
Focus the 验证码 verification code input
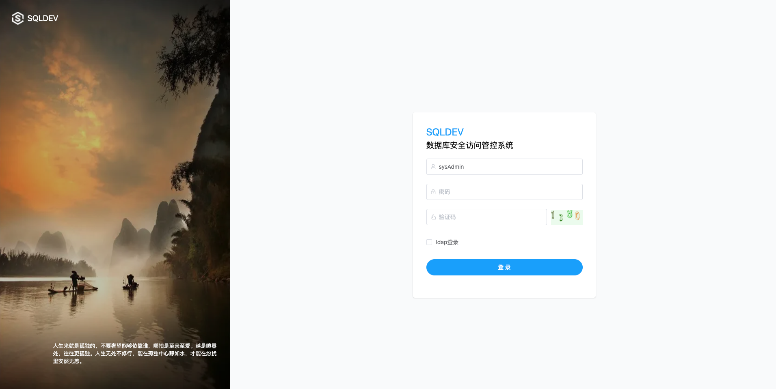[486, 217]
